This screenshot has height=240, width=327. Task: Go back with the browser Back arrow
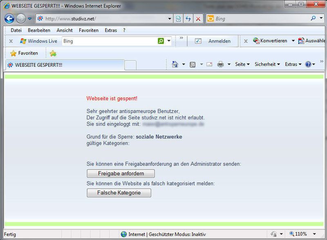point(9,18)
